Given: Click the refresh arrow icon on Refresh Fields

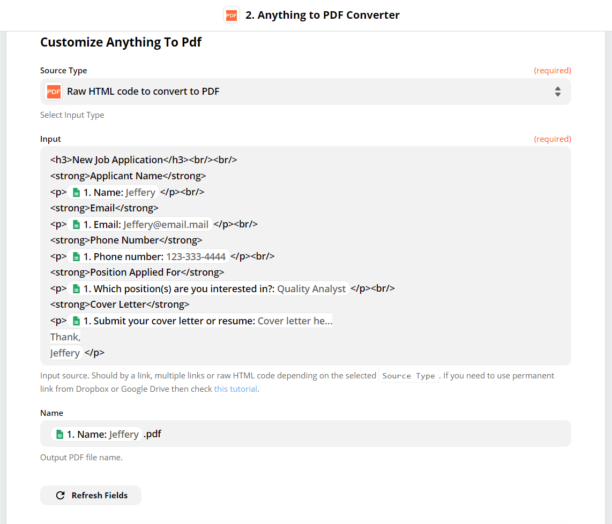Looking at the screenshot, I should tap(61, 495).
